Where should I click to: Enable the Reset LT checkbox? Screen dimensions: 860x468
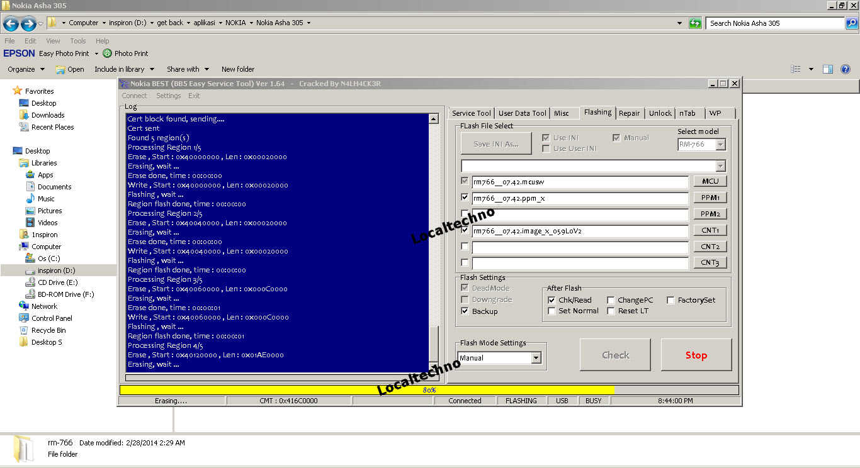(611, 311)
